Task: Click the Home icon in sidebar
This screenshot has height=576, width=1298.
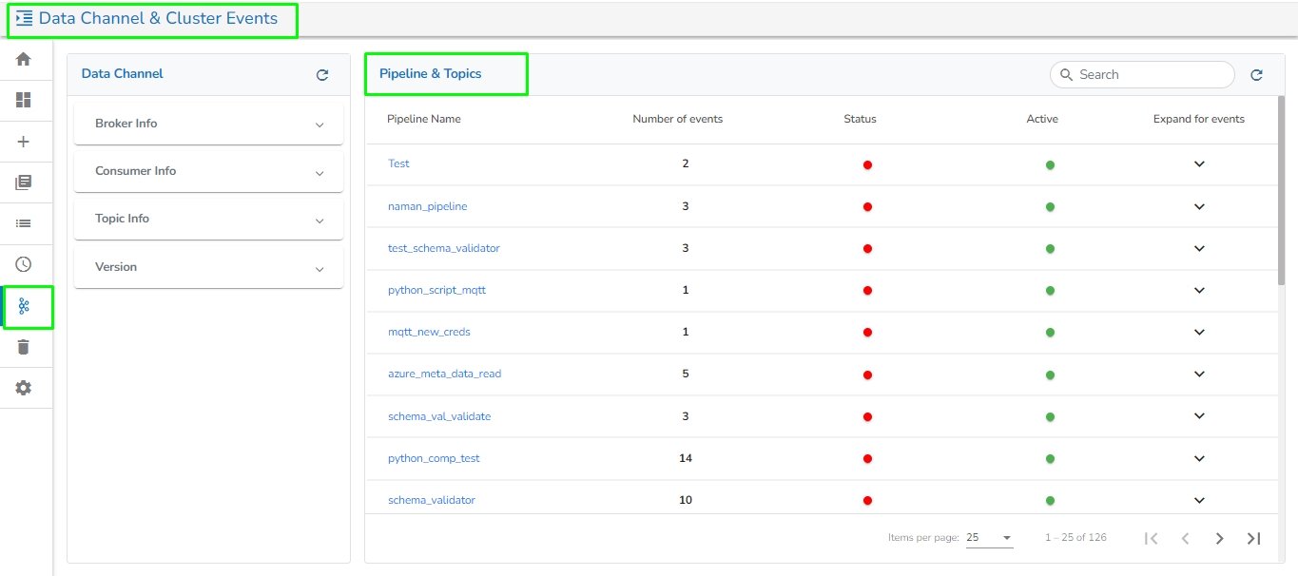Action: click(24, 59)
